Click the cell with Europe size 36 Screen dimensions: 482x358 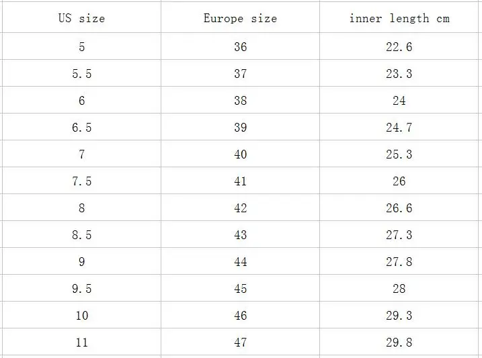pyautogui.click(x=240, y=46)
